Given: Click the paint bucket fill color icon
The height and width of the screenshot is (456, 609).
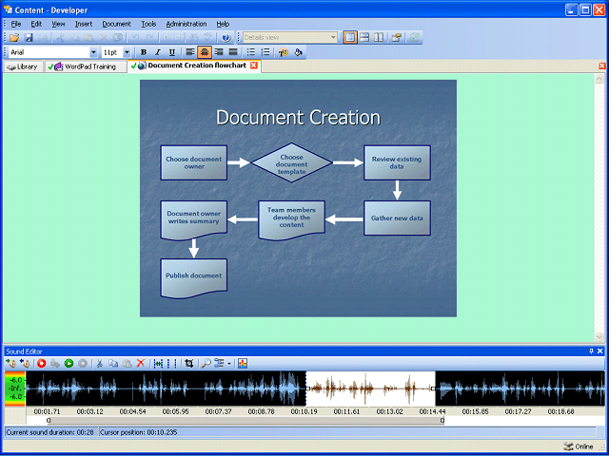Looking at the screenshot, I should pyautogui.click(x=298, y=52).
